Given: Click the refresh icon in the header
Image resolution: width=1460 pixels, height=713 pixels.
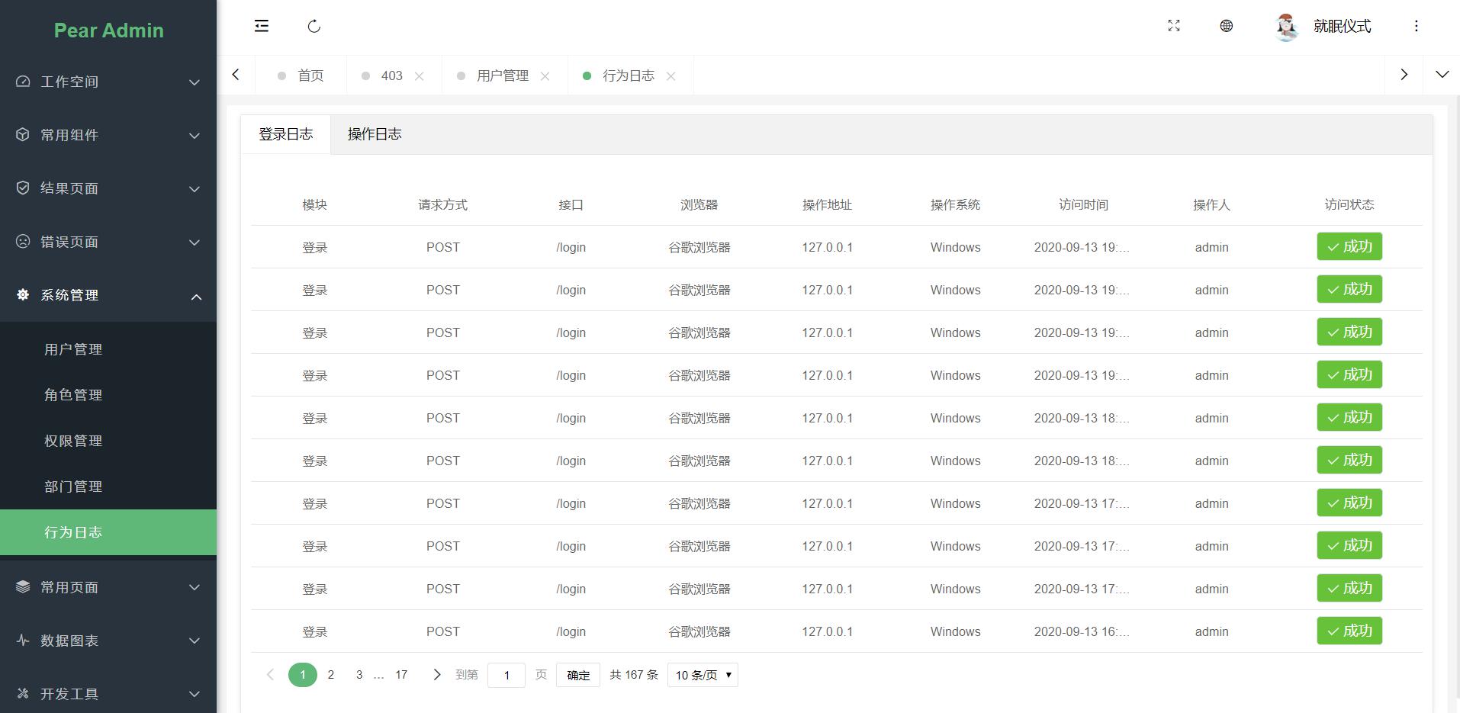Looking at the screenshot, I should pyautogui.click(x=314, y=27).
